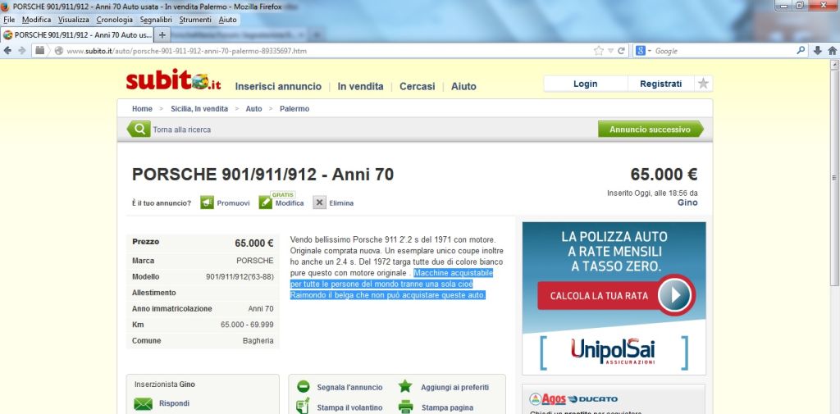Viewport: 840px width, 414px height.
Task: Click the Google search input field
Action: pos(724,51)
